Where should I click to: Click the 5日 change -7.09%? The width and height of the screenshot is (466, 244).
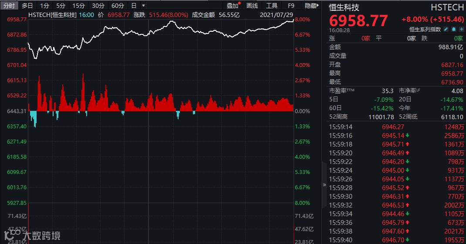(384, 100)
